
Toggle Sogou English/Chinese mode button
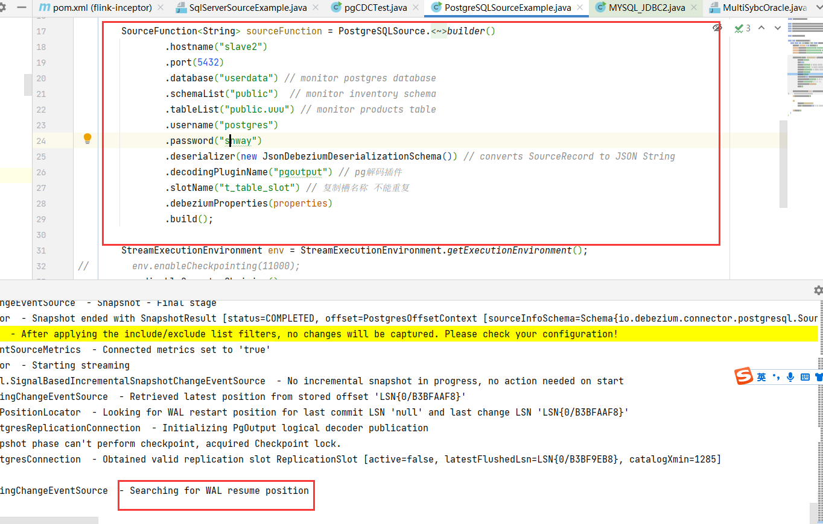click(761, 377)
